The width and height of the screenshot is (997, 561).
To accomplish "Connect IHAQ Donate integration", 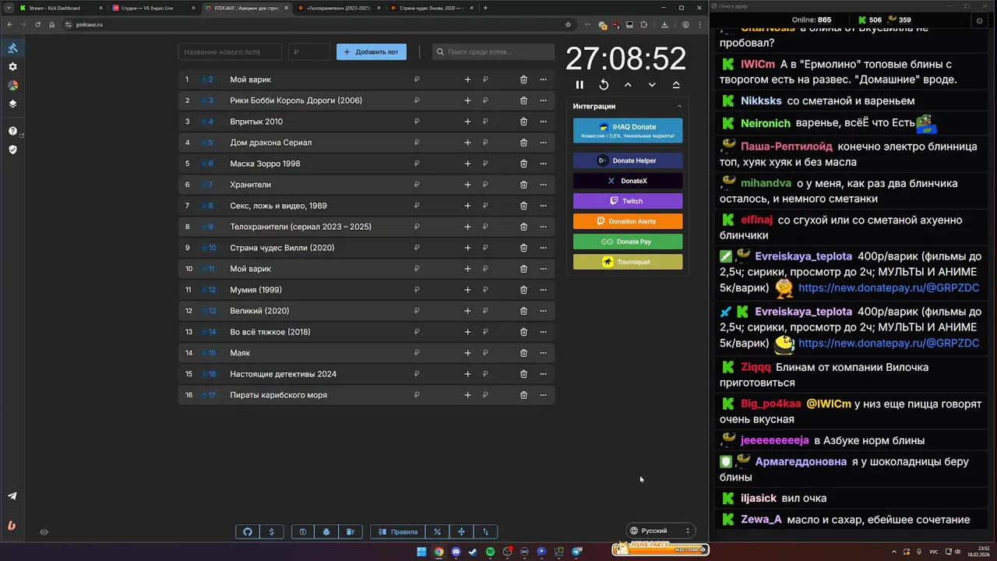I will (x=628, y=131).
